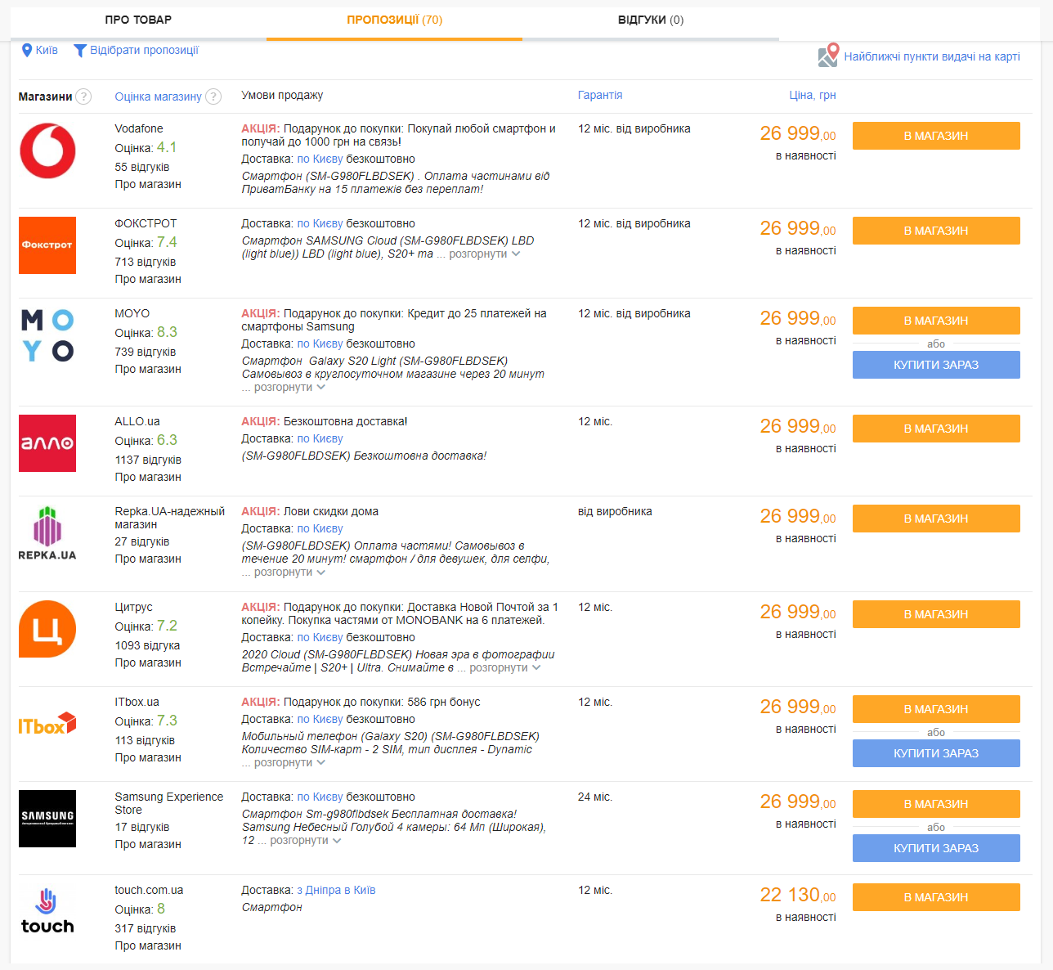Open touch.com.ua's 317 відгуків reviews
The image size is (1053, 970).
[x=146, y=928]
